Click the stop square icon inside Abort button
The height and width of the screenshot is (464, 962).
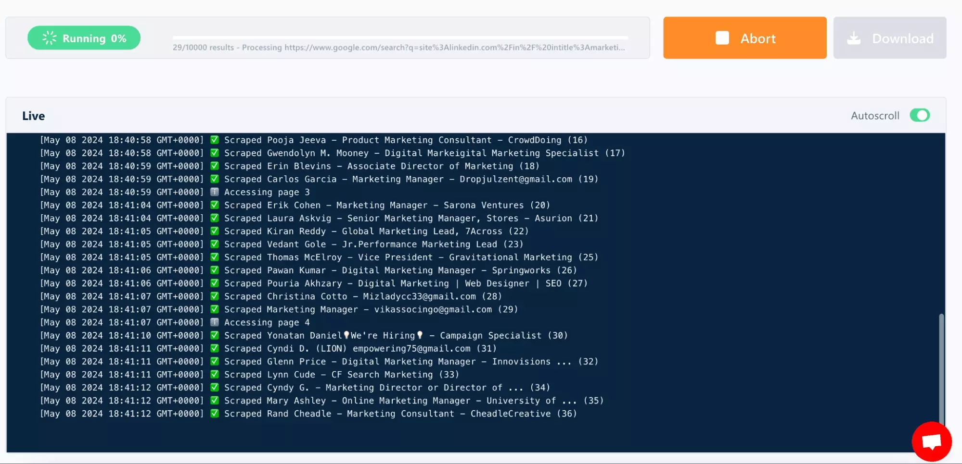(x=722, y=37)
